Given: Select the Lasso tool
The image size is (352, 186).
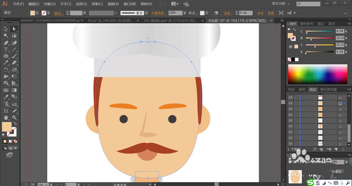Looking at the screenshot, I should tap(14, 36).
